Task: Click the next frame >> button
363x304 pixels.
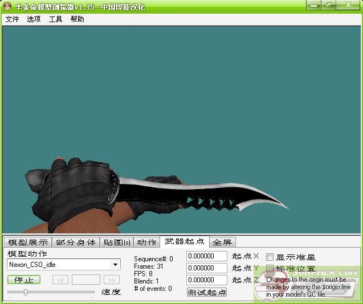Action: coord(112,280)
